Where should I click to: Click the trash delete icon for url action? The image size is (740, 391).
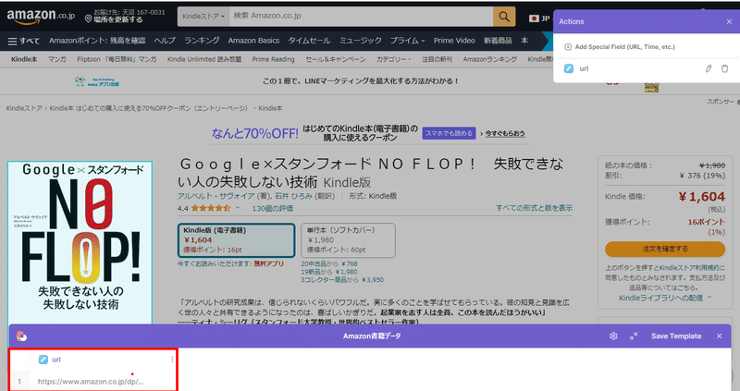[724, 68]
